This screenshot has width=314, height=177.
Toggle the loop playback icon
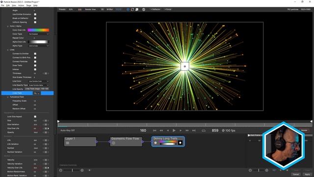point(204,131)
